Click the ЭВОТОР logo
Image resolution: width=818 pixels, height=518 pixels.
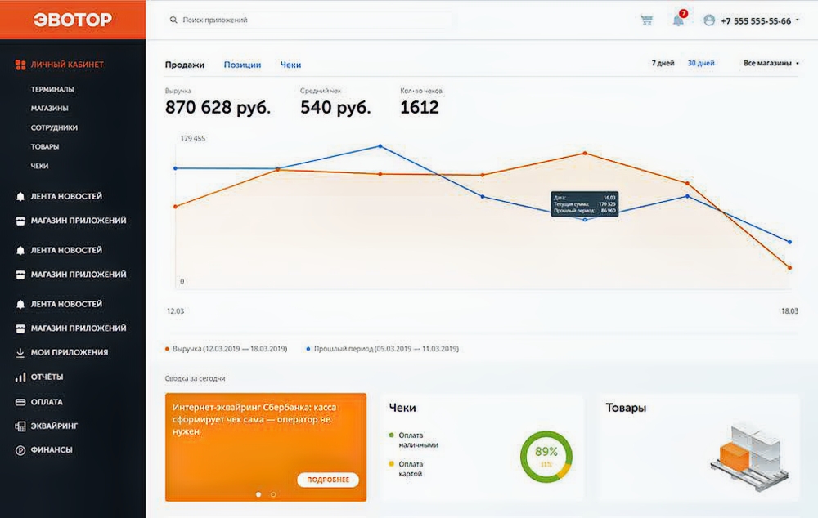73,20
